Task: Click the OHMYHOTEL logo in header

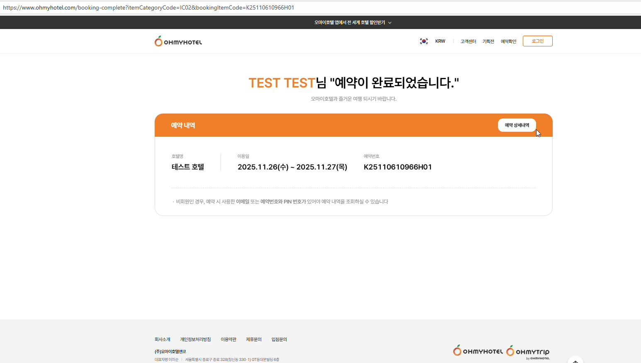Action: [x=178, y=41]
